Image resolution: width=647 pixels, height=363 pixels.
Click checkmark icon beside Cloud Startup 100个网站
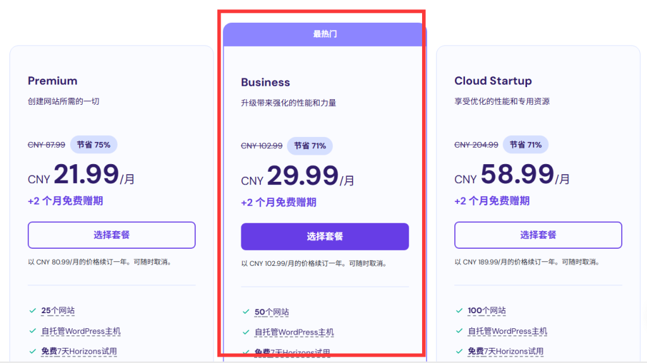point(459,311)
